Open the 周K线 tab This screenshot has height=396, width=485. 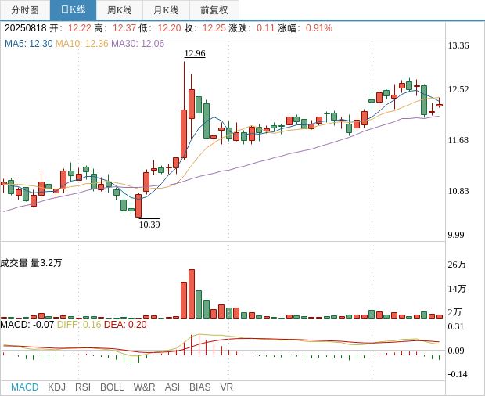[120, 10]
